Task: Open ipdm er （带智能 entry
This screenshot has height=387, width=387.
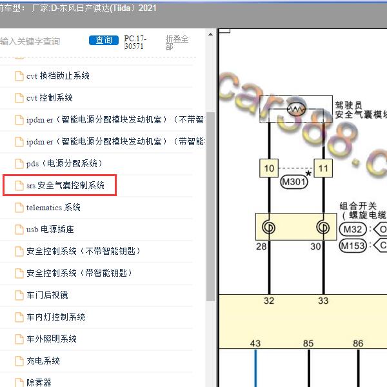Action: pos(115,142)
